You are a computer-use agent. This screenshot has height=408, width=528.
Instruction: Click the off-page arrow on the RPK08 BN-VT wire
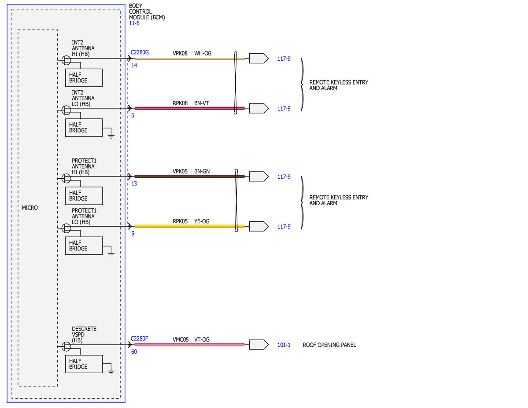pyautogui.click(x=258, y=108)
